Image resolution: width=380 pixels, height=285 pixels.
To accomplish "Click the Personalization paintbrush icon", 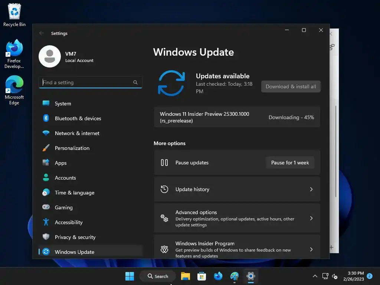I will tap(46, 148).
